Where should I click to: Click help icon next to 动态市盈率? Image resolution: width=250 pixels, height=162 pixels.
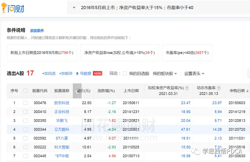pyautogui.click(x=219, y=88)
